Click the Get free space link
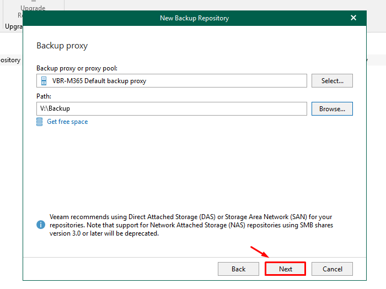 coord(67,122)
